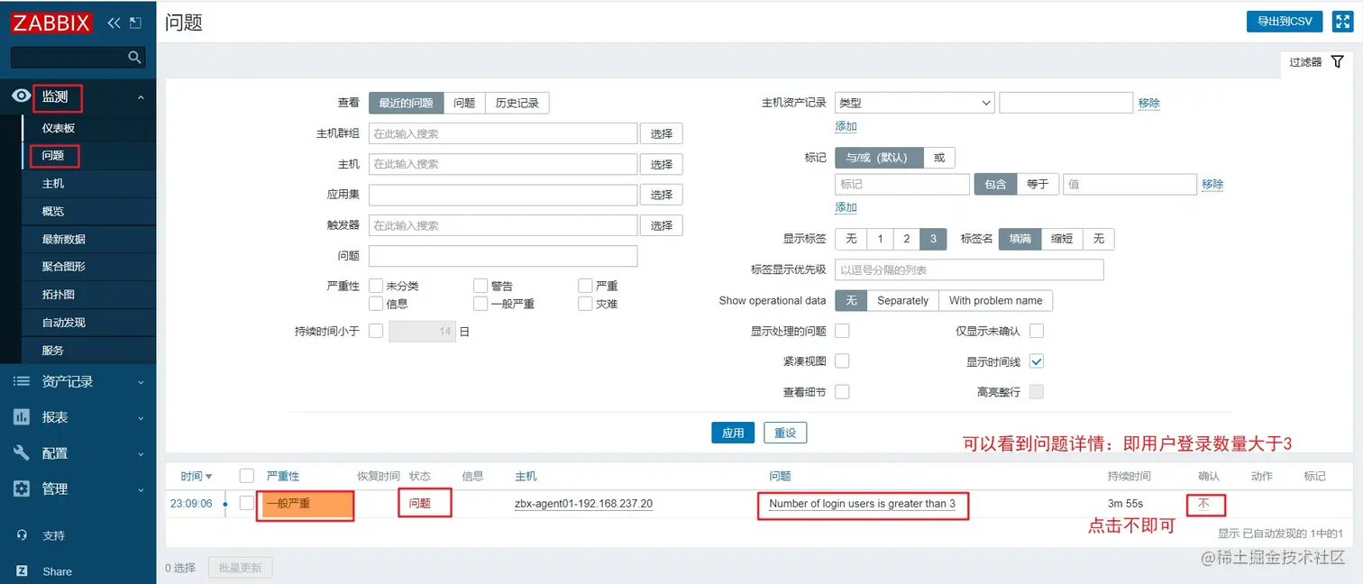1363x584 pixels.
Task: Click the eye icon beside 监测
Action: coord(21,96)
